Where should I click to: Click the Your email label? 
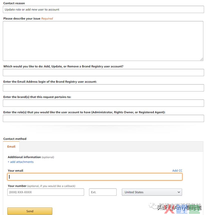tap(15, 171)
